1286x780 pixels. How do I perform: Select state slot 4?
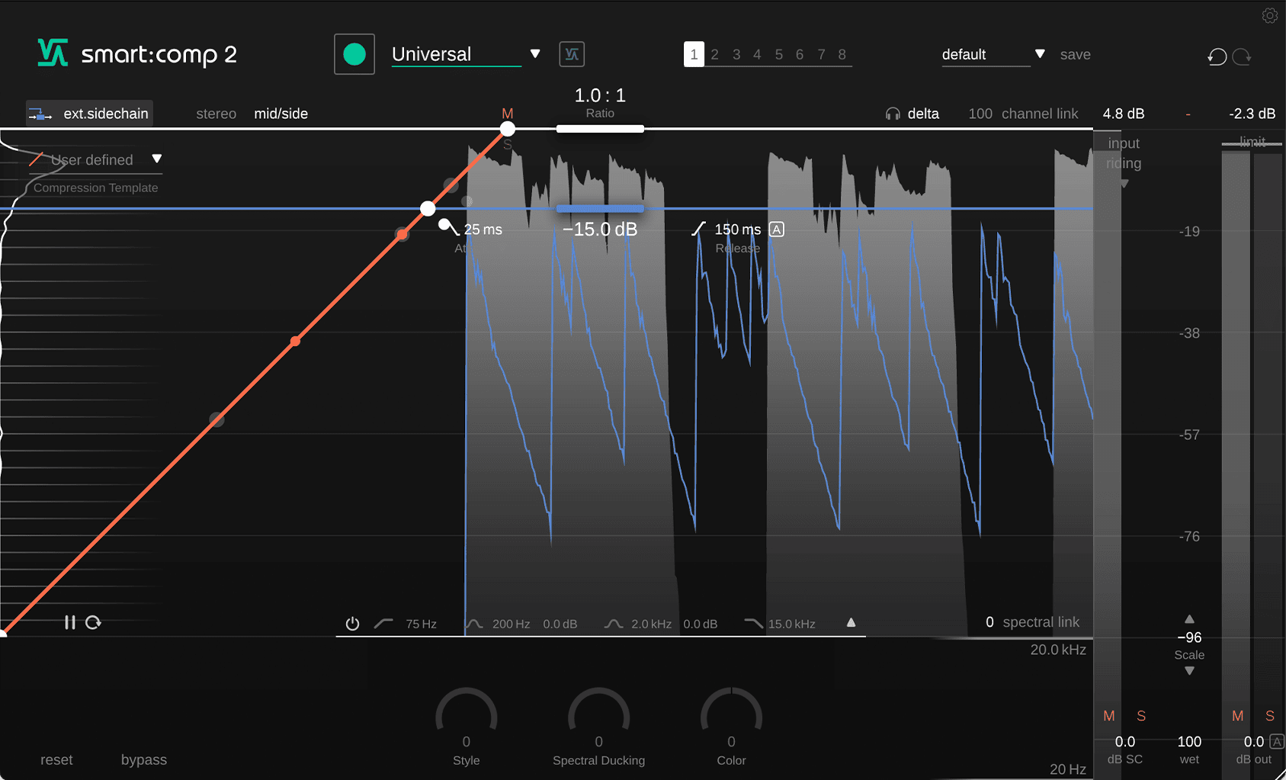click(x=757, y=55)
